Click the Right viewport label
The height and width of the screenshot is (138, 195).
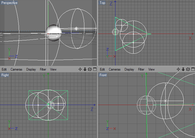coord(5,75)
